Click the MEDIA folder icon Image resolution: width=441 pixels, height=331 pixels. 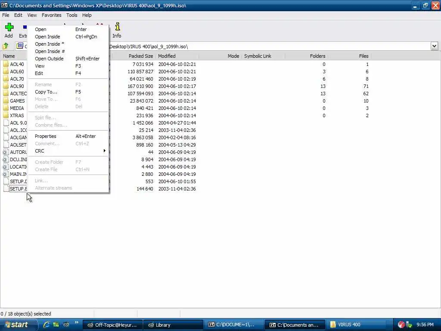tap(6, 108)
